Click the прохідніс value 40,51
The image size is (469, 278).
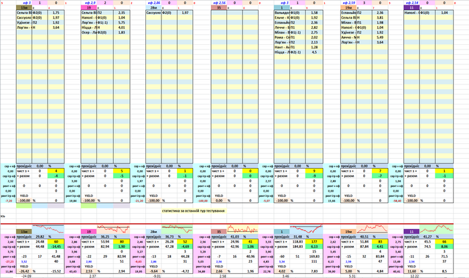[x=364, y=236]
